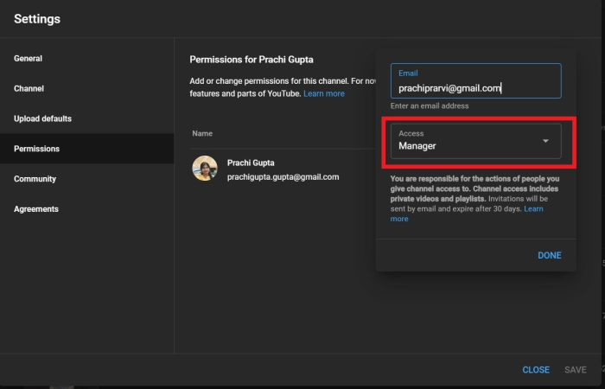Viewport: 605px width, 389px height.
Task: Click the Name column header
Action: pyautogui.click(x=202, y=134)
